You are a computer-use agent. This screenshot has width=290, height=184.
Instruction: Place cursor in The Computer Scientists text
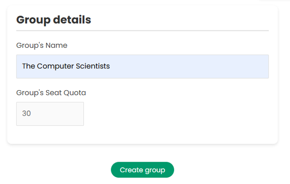click(x=66, y=66)
